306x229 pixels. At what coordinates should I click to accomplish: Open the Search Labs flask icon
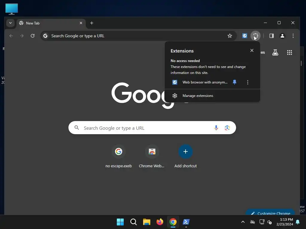coord(275,52)
